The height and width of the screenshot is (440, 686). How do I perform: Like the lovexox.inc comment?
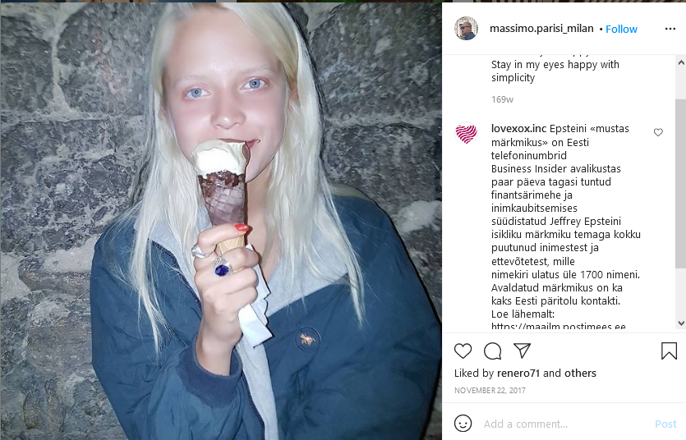pyautogui.click(x=658, y=132)
